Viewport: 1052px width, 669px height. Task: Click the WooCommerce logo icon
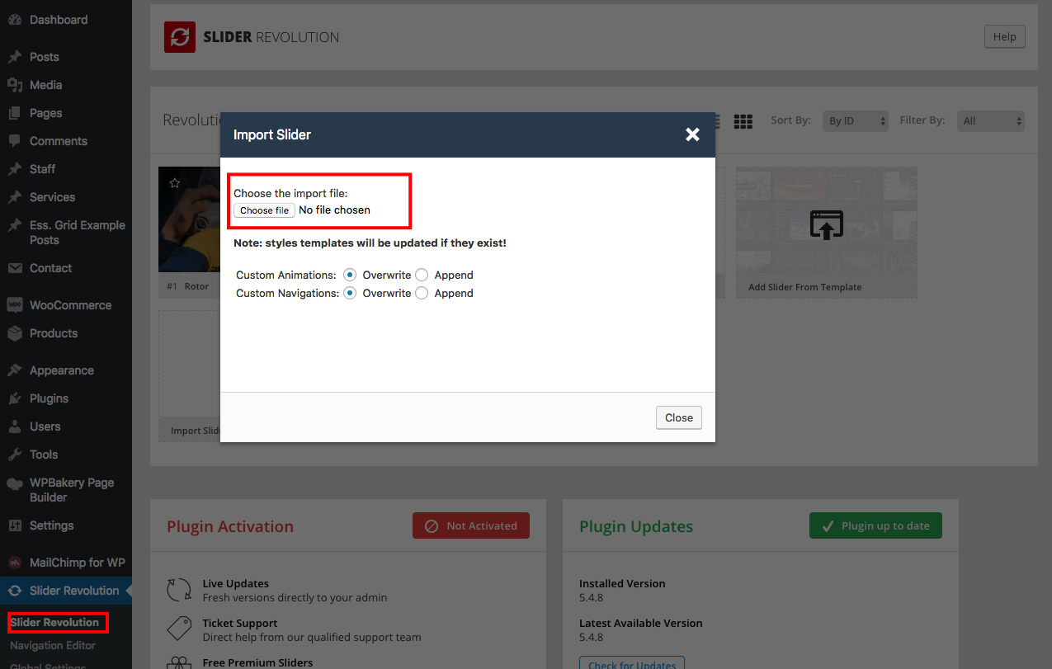click(x=14, y=305)
